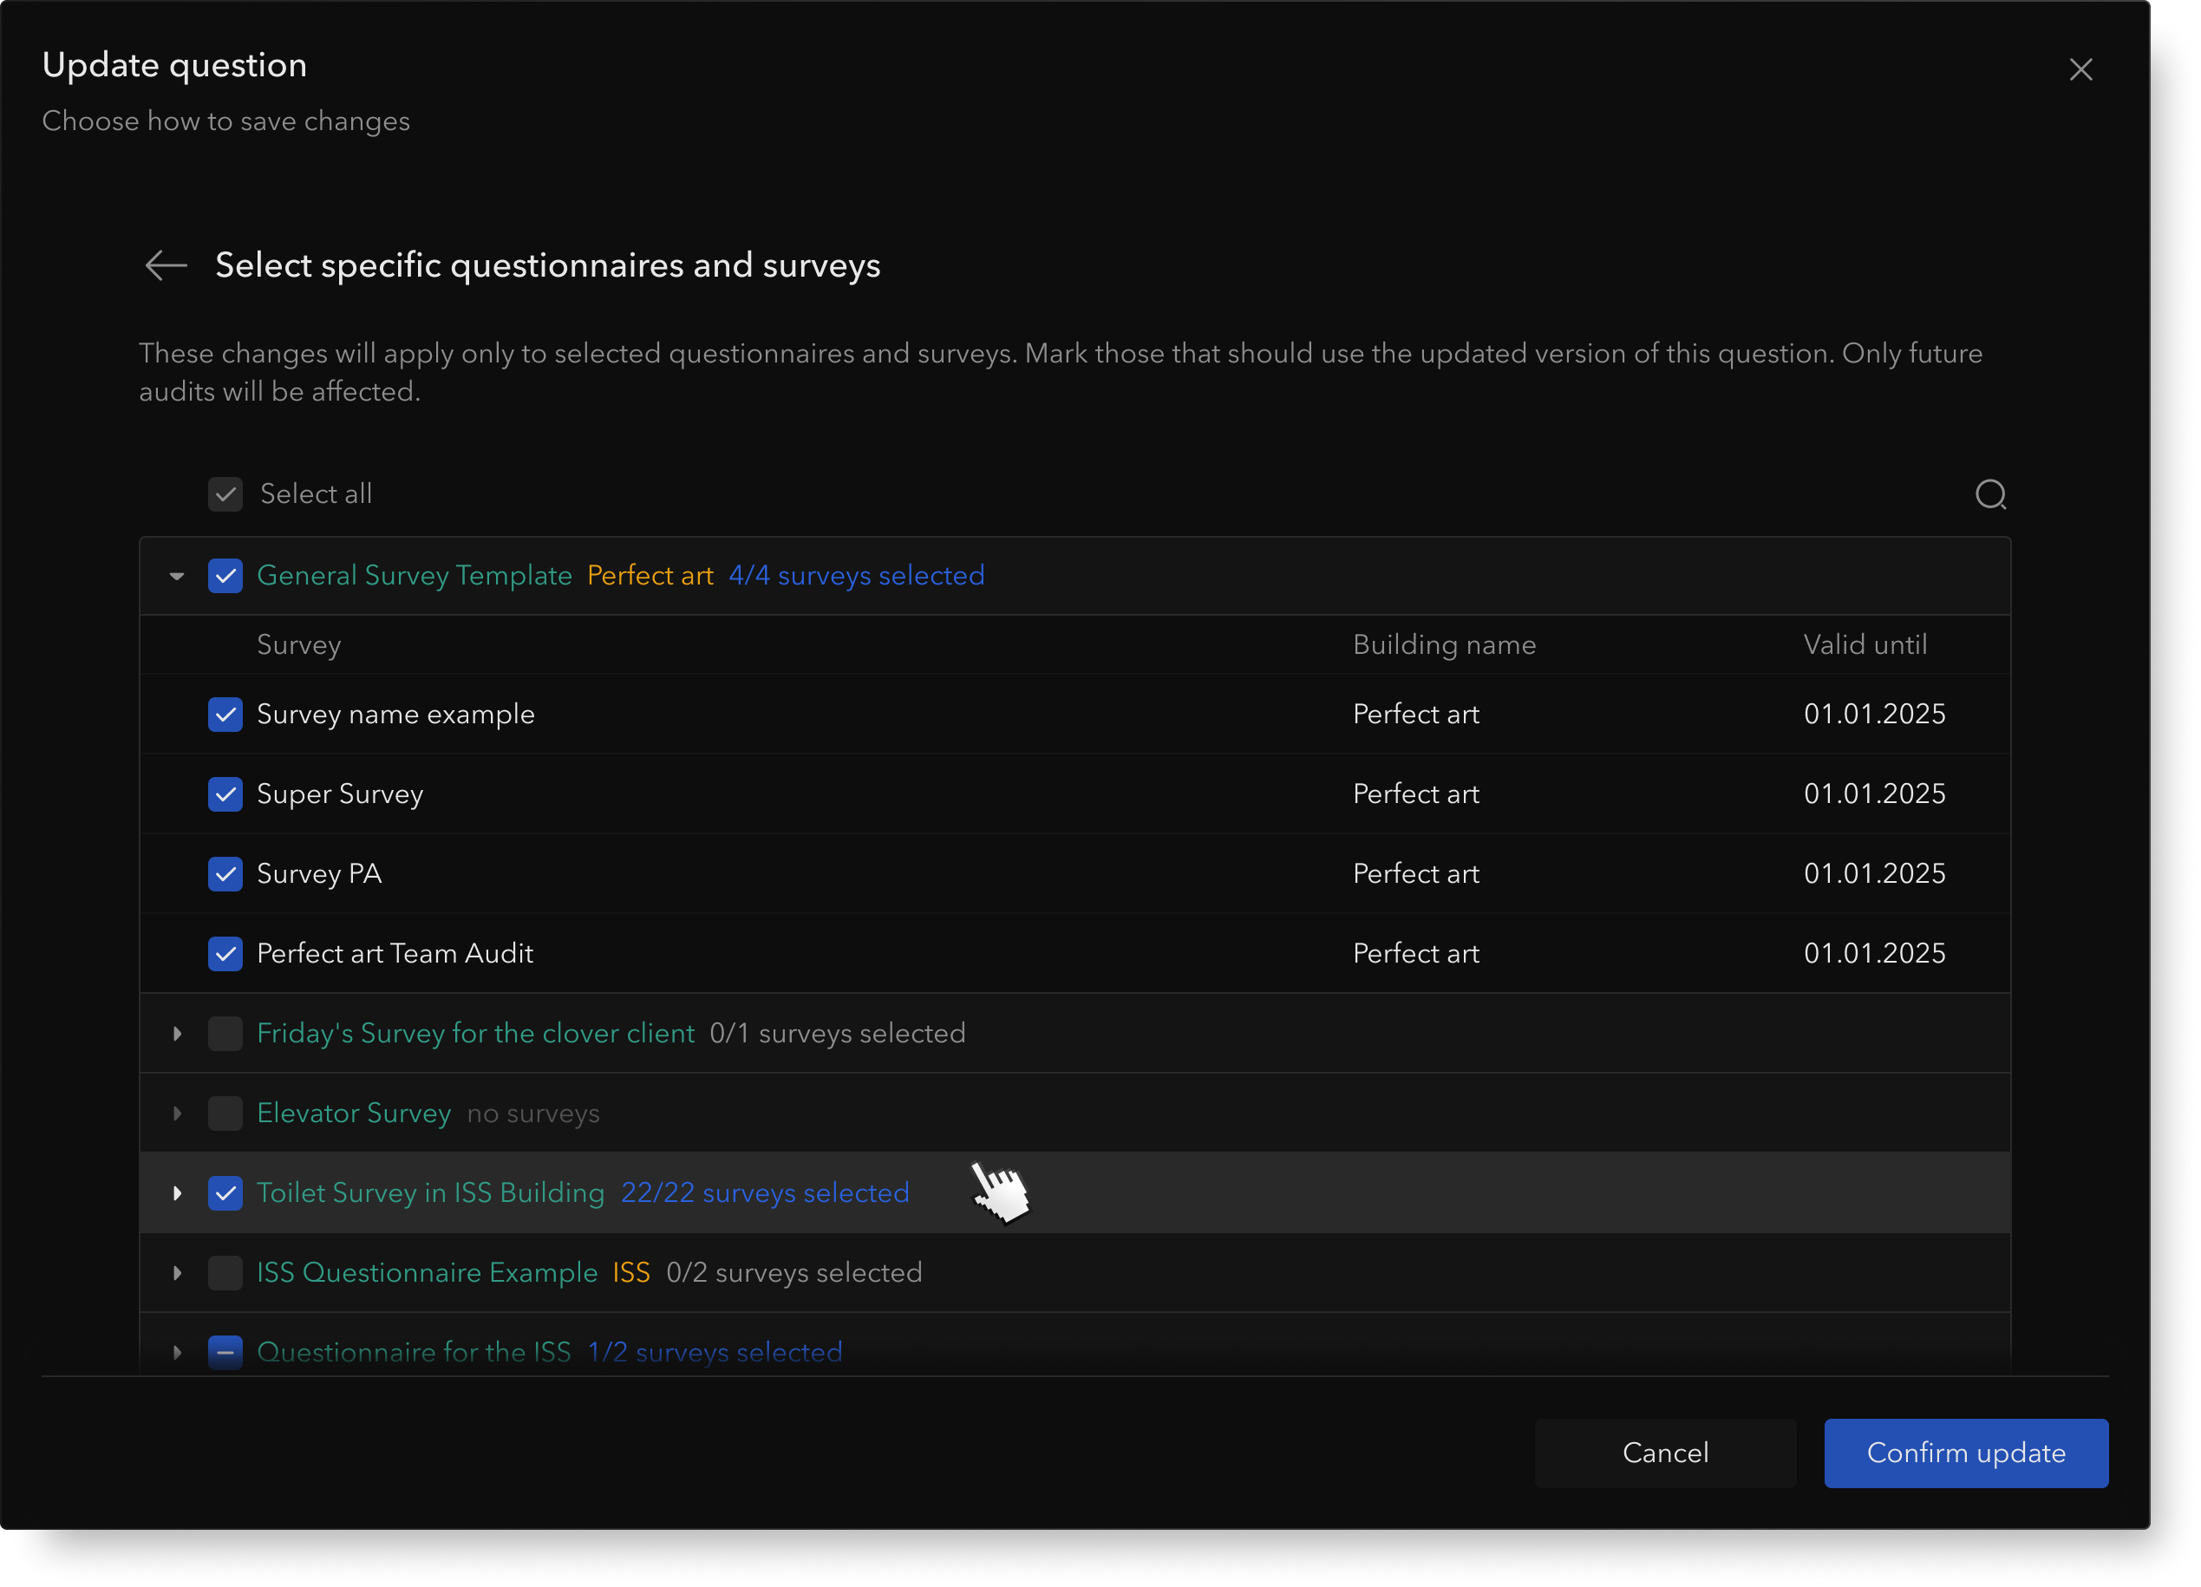Deselect the Survey PA checkbox
The image size is (2201, 1587).
click(225, 873)
